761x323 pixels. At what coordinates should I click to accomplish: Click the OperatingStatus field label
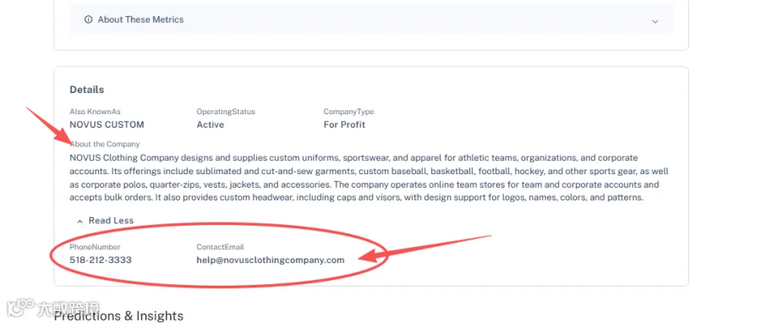point(226,112)
